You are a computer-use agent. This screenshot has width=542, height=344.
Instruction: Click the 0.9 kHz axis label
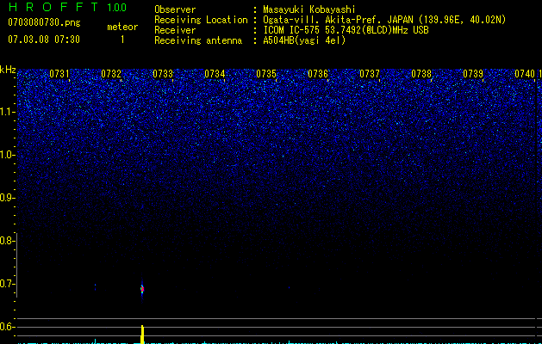(7, 198)
